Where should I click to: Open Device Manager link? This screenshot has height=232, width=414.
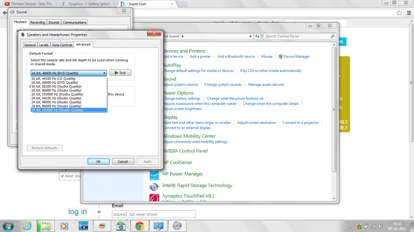tap(297, 56)
